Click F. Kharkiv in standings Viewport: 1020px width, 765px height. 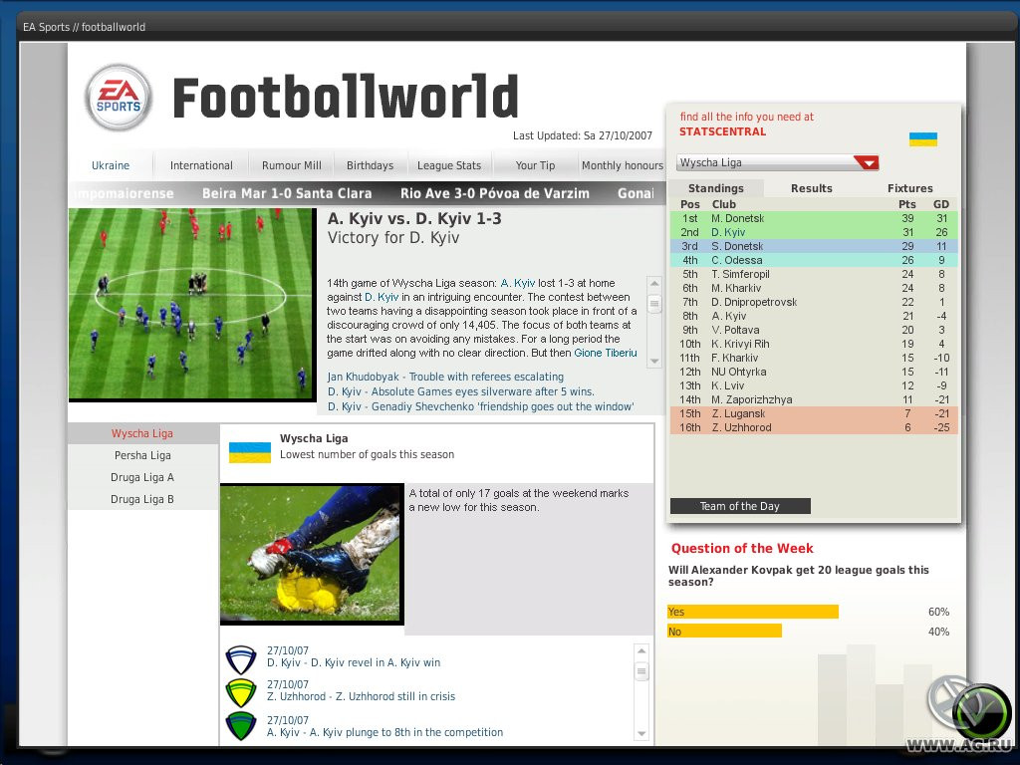[814, 358]
